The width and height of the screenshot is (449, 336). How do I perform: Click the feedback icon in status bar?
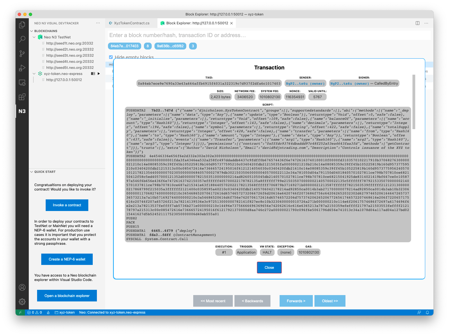click(x=419, y=312)
